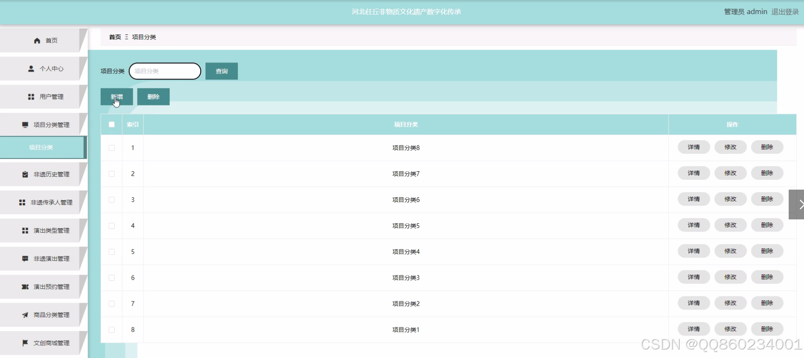
Task: Click the 新增 add button
Action: click(117, 97)
